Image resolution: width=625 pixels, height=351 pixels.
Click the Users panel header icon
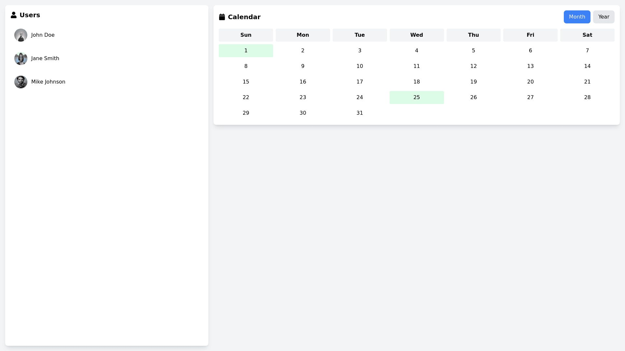point(14,15)
